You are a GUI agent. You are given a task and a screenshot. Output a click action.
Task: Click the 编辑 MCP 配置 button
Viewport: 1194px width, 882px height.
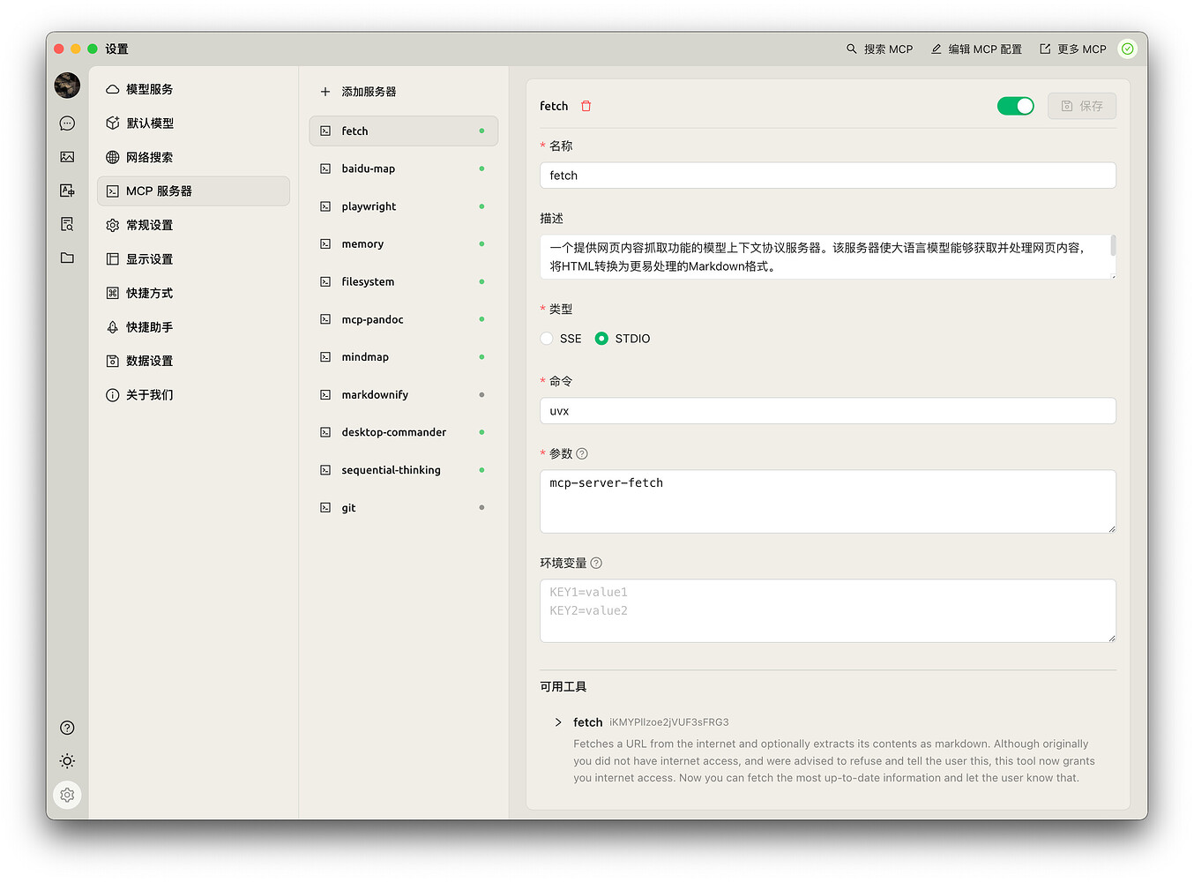pyautogui.click(x=976, y=49)
